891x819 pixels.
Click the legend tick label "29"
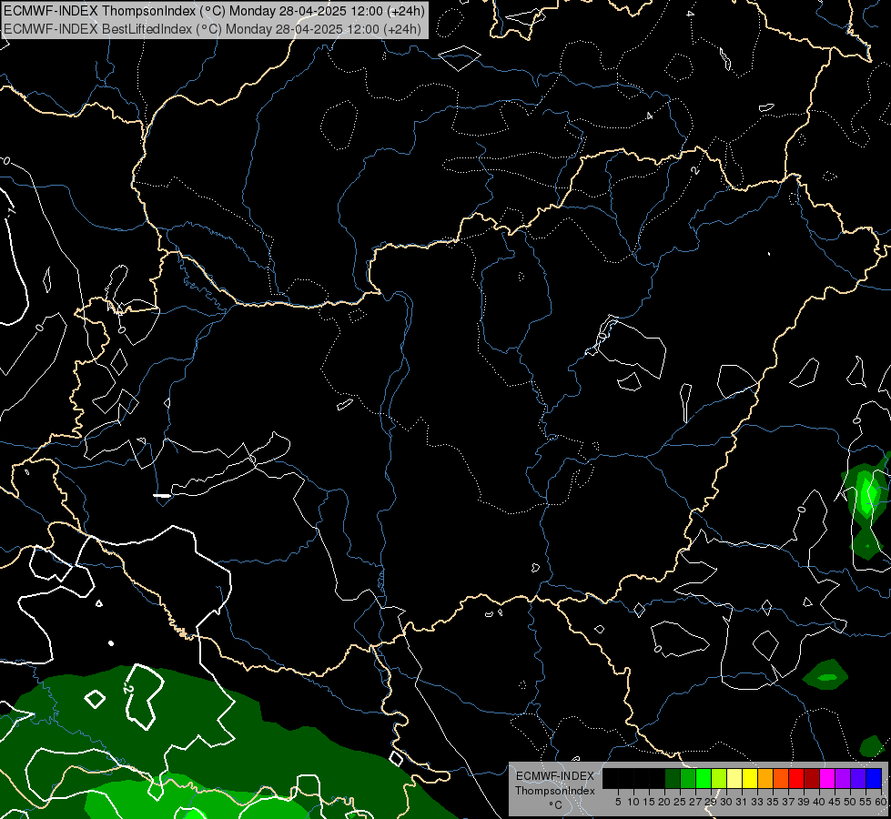coord(710,802)
